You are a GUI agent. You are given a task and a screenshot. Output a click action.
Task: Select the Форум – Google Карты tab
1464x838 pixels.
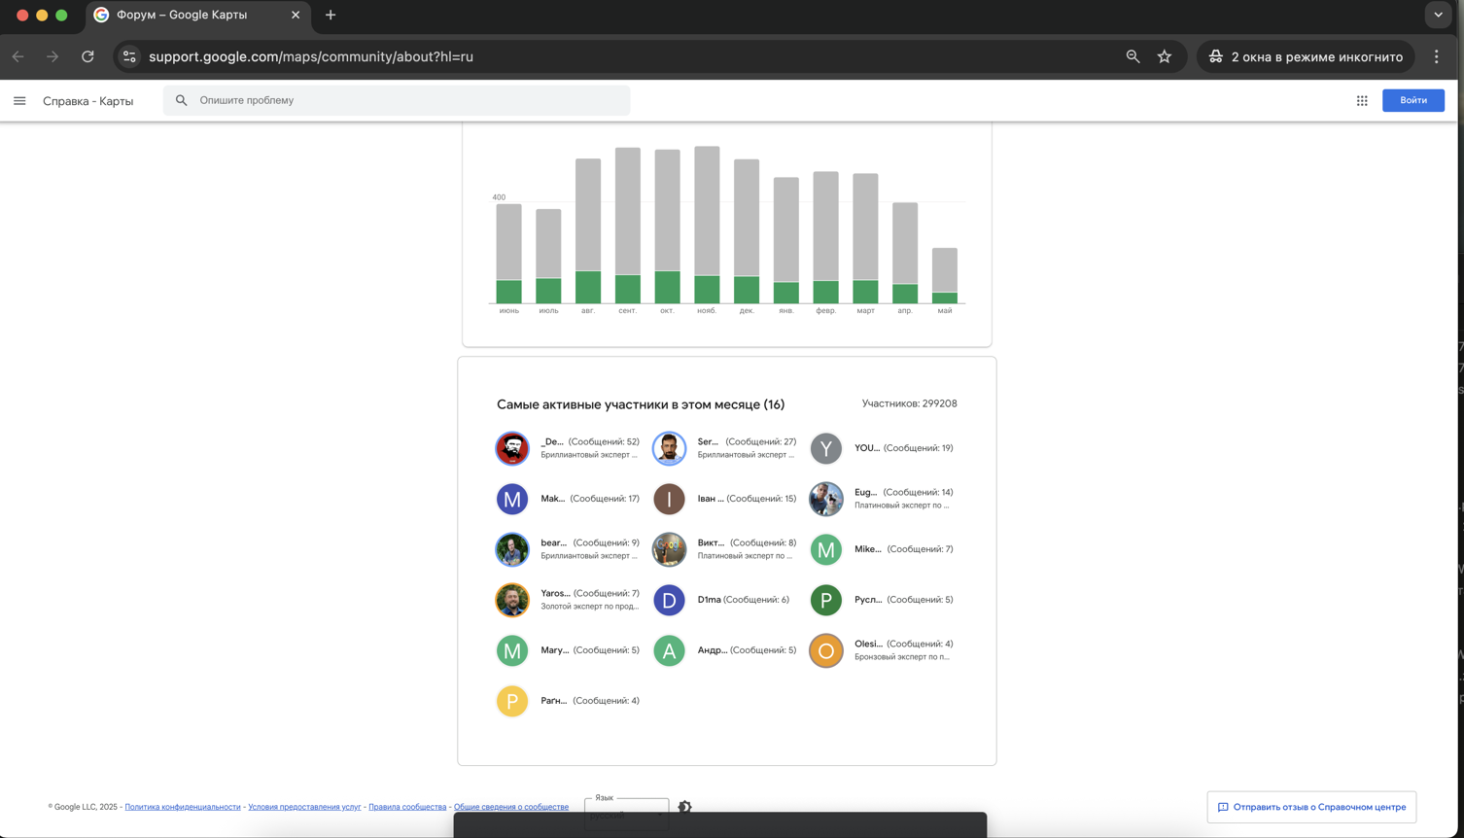(x=194, y=15)
